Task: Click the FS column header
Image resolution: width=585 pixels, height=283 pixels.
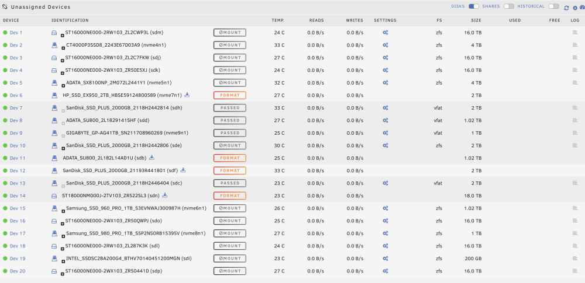Action: click(439, 20)
